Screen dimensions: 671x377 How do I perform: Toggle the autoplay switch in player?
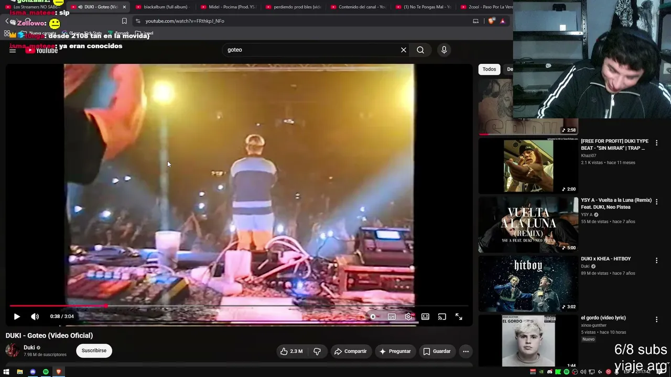373,317
